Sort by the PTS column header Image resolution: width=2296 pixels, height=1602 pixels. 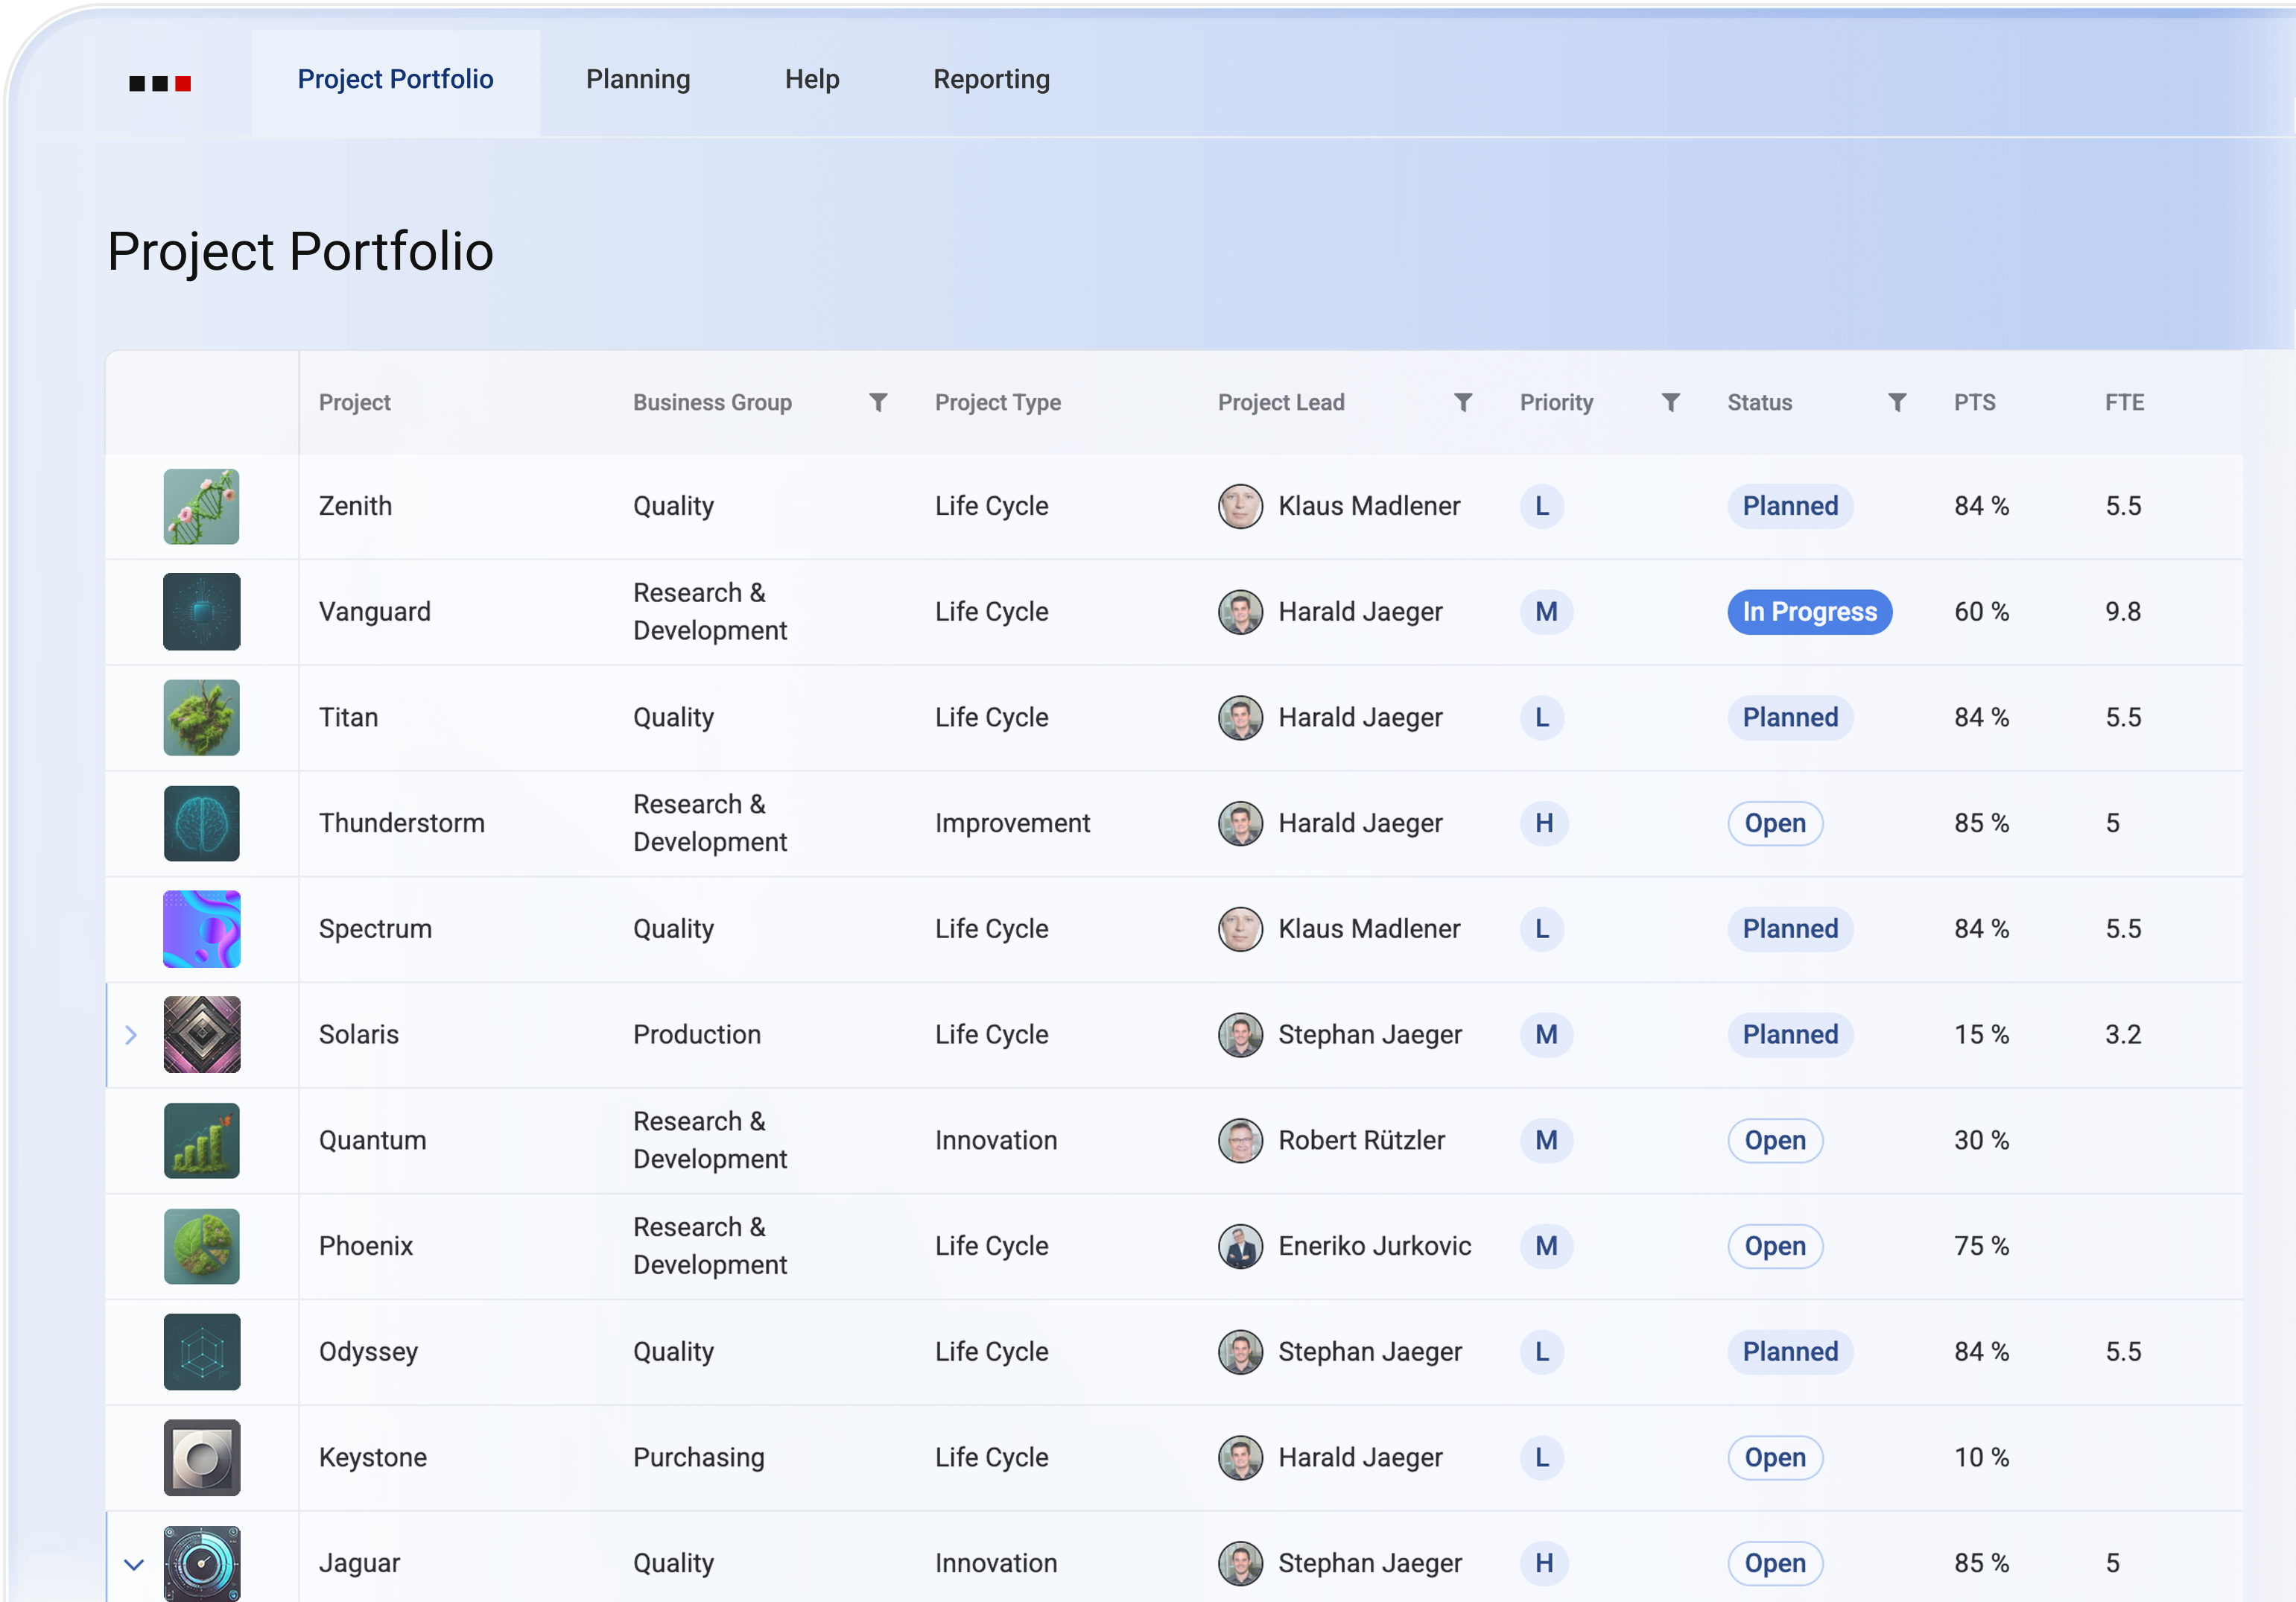click(1974, 402)
